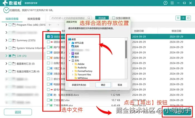Go forward with the right arrow
The width and height of the screenshot is (195, 118).
point(58,25)
